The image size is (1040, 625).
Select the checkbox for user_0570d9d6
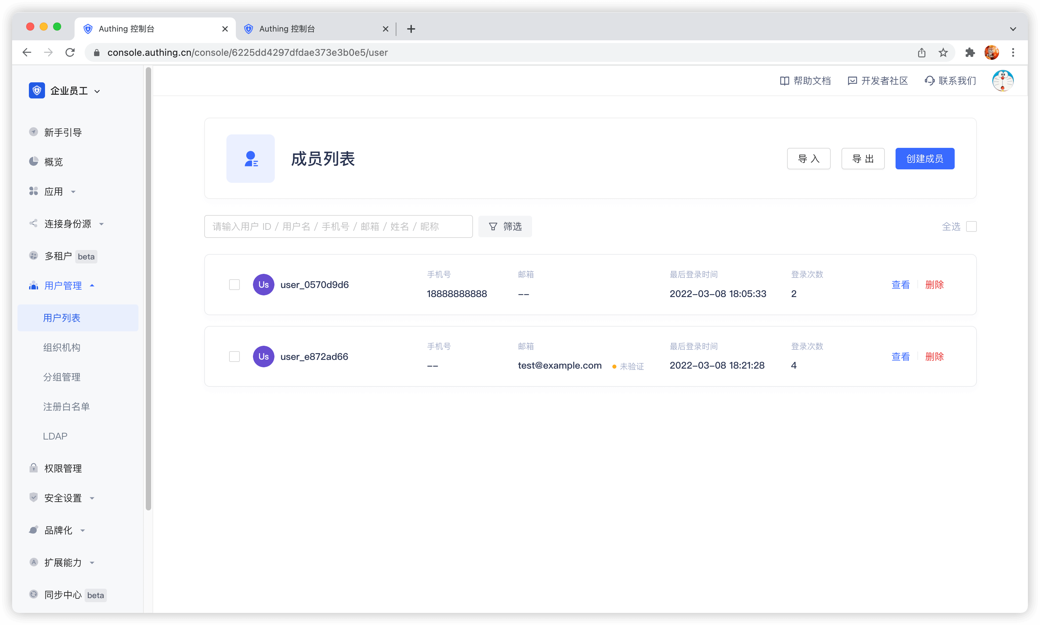(234, 285)
